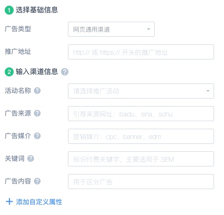Click the green step 1 circle badge
This screenshot has width=224, height=215.
[9, 10]
